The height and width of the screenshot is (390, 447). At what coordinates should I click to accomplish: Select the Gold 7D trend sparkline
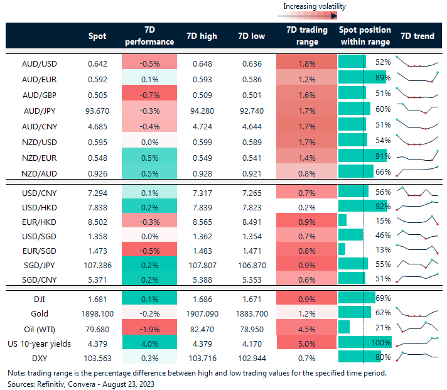coord(417,312)
